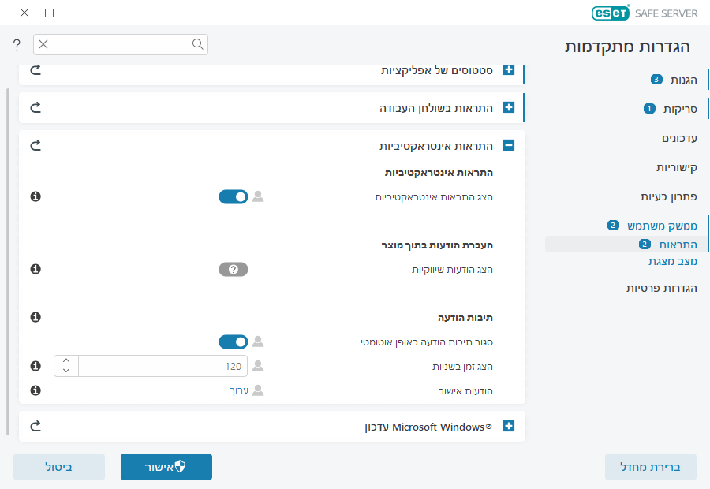Click the info icon for הצג זמן בשניות
Viewport: 710px width, 489px height.
point(35,366)
